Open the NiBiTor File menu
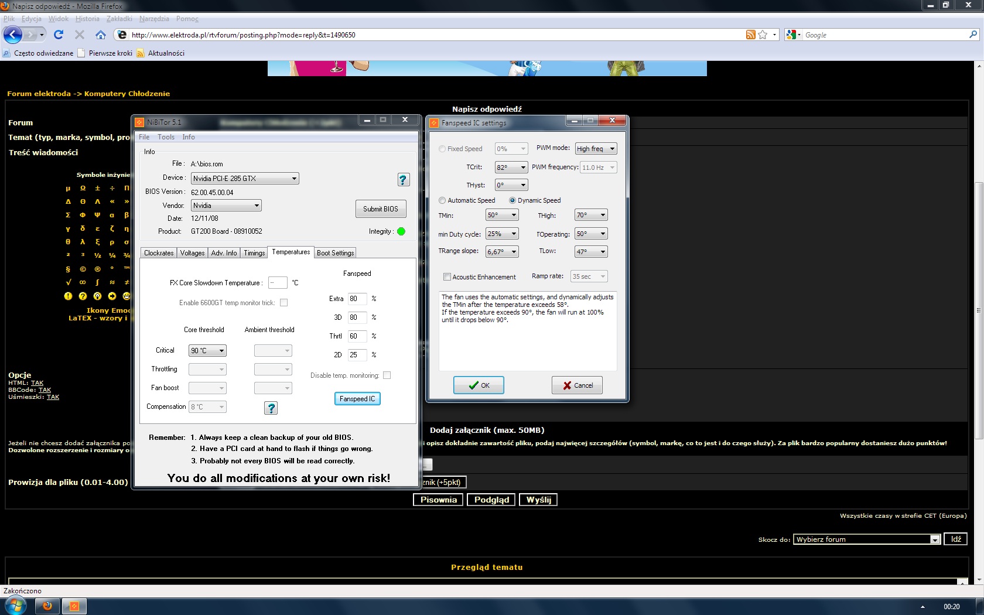Screen dimensions: 984x615 click(x=144, y=137)
